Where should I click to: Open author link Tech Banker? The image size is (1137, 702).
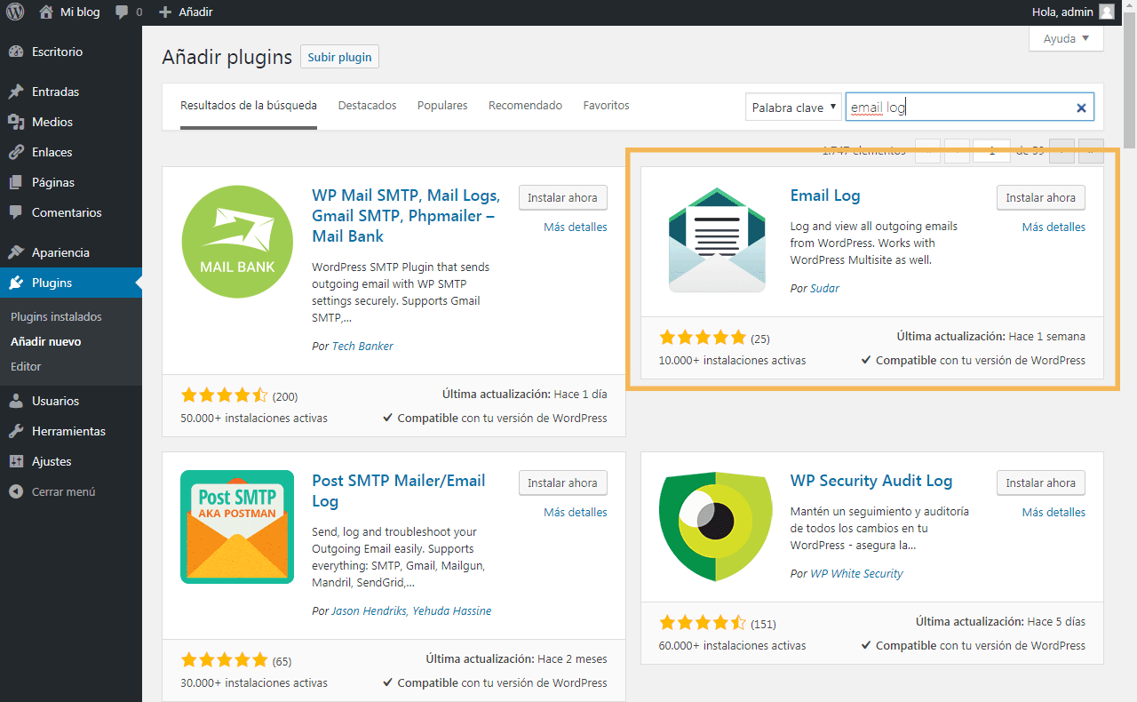coord(362,346)
